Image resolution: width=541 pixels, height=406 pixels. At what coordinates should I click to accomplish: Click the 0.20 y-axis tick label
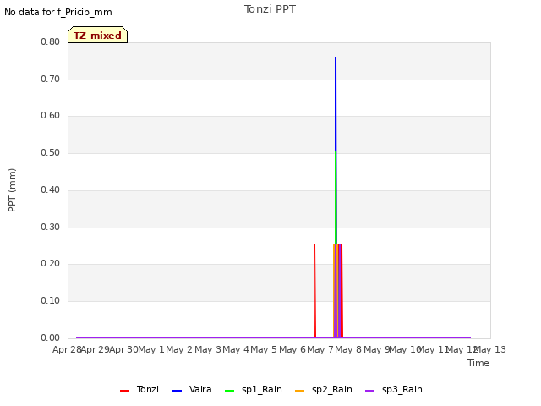(51, 263)
